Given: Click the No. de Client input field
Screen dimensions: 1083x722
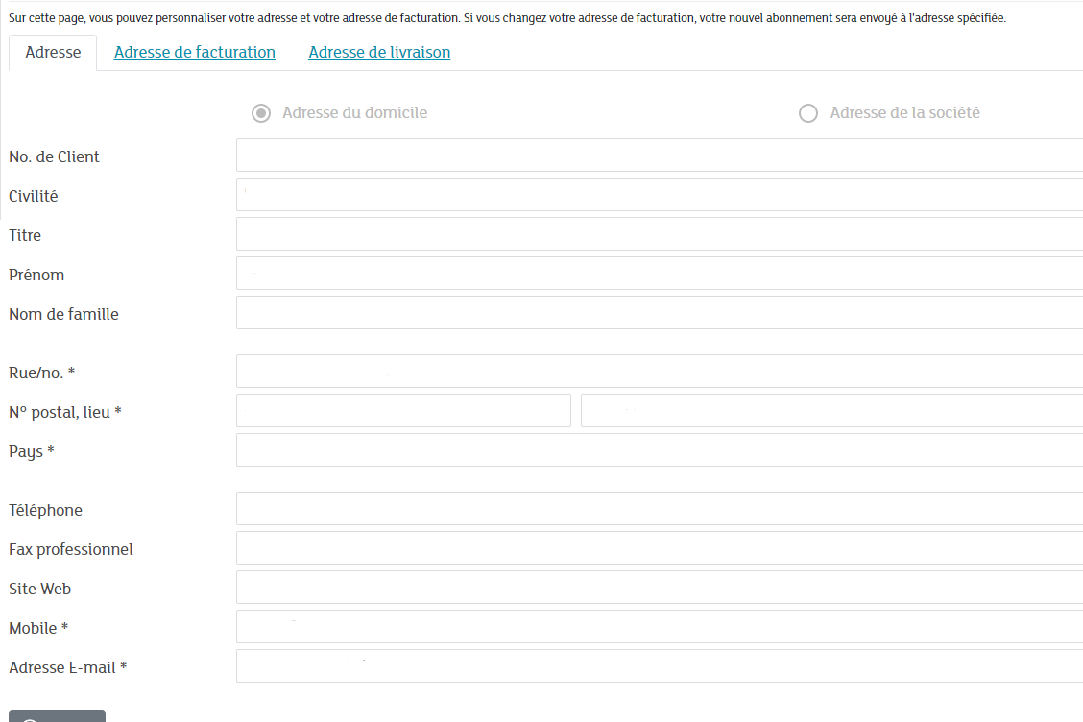Looking at the screenshot, I should point(660,155).
